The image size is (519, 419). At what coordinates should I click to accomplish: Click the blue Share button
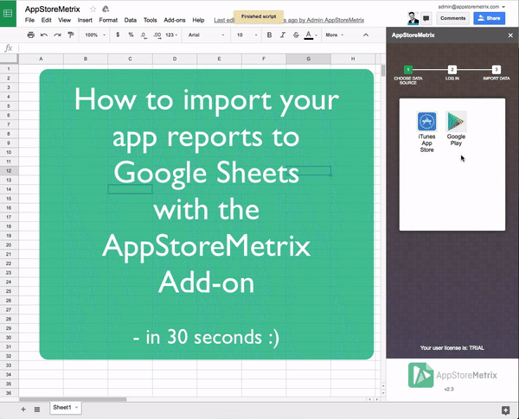pyautogui.click(x=489, y=18)
